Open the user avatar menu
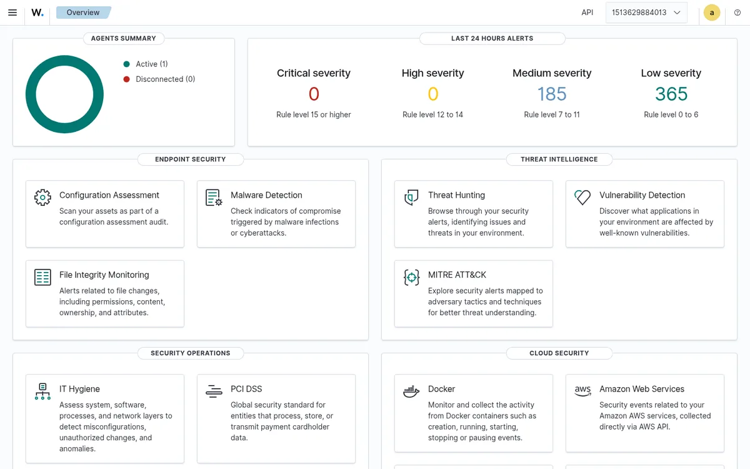 (x=712, y=13)
